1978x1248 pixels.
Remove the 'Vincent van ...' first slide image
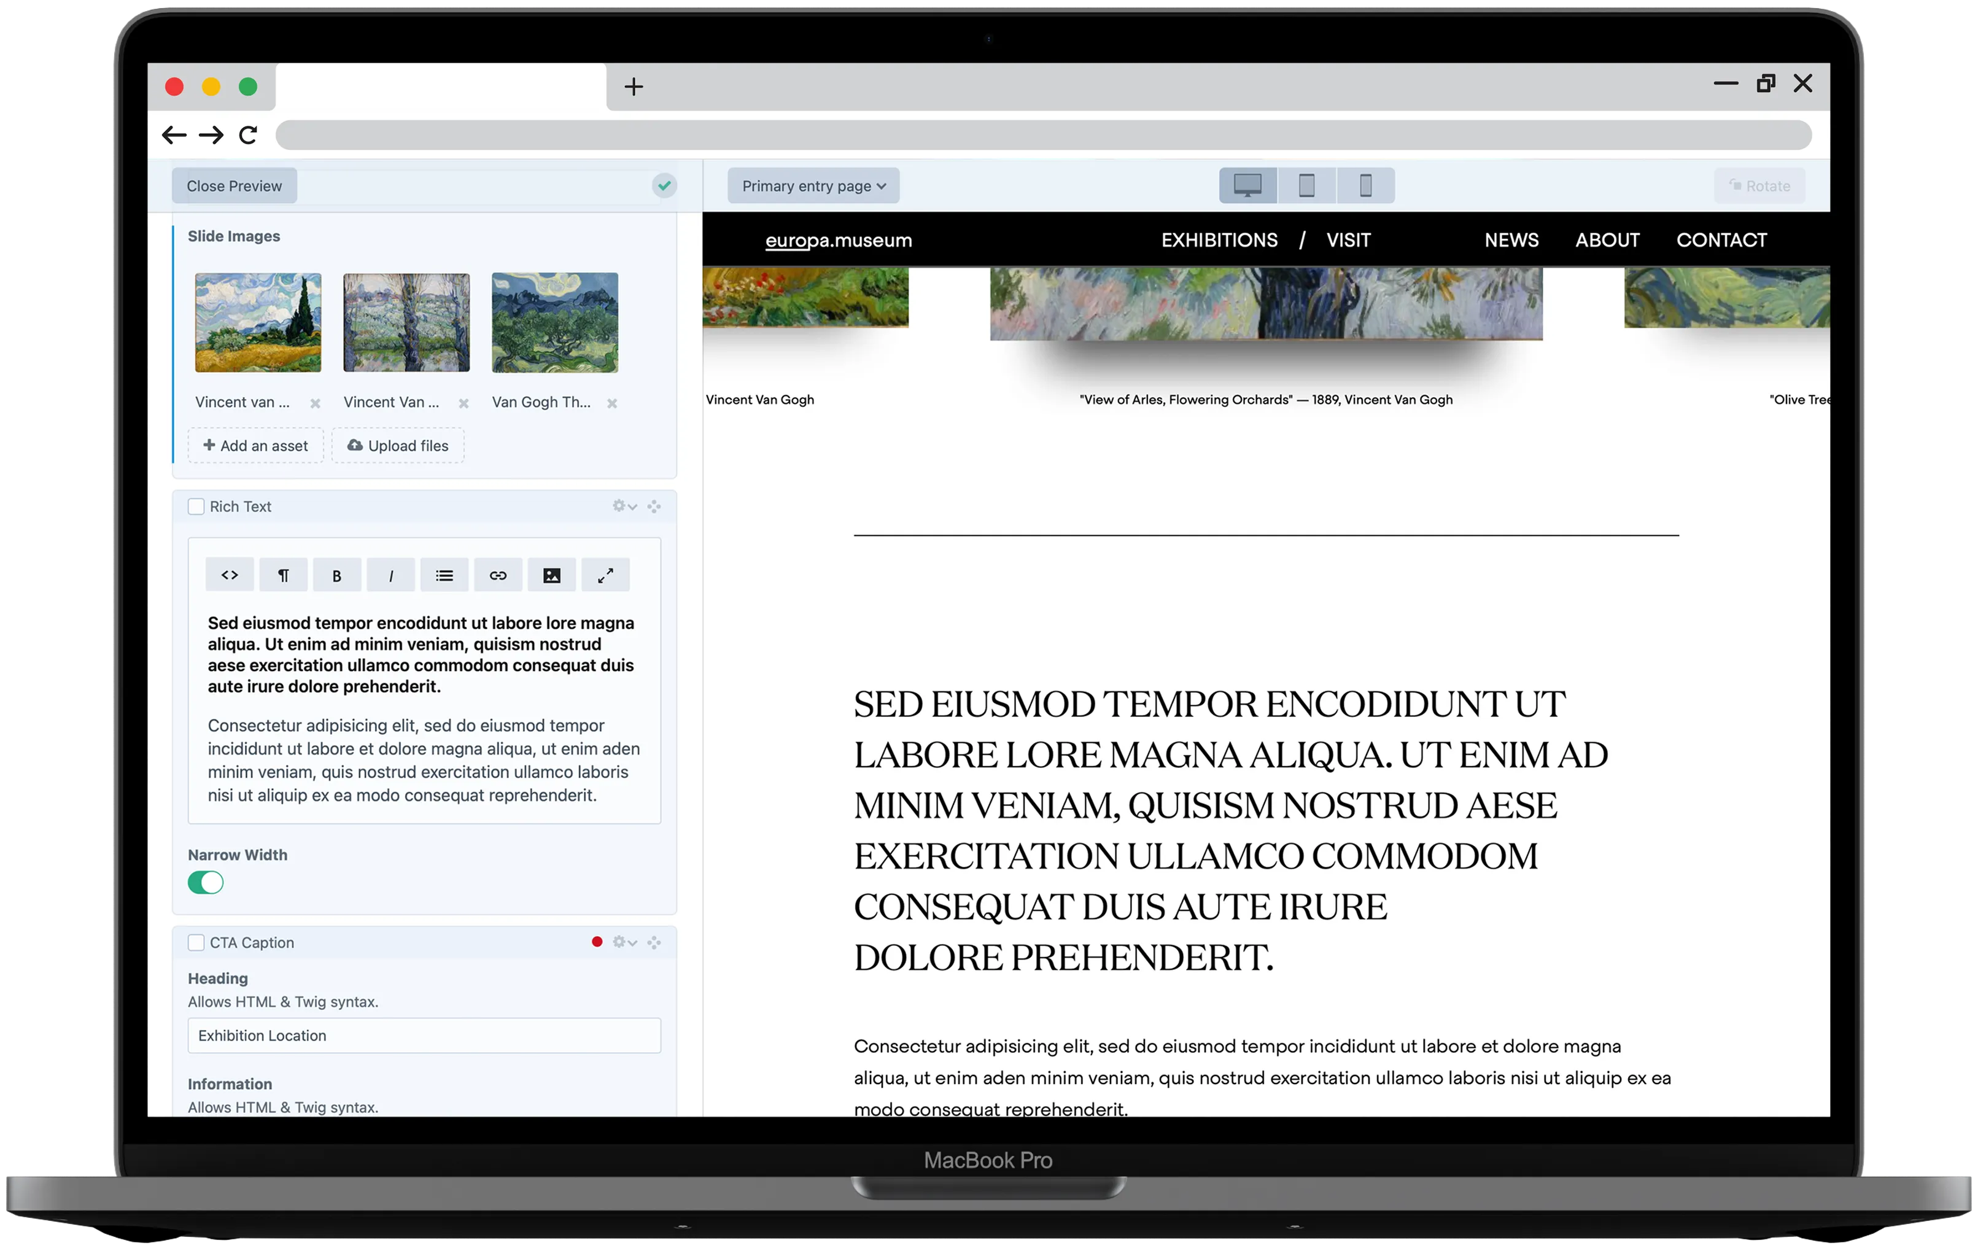(316, 403)
